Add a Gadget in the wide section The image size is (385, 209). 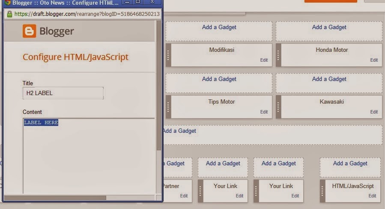point(180,131)
